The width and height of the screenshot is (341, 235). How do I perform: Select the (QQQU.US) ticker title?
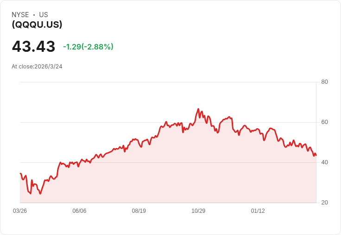pos(37,25)
